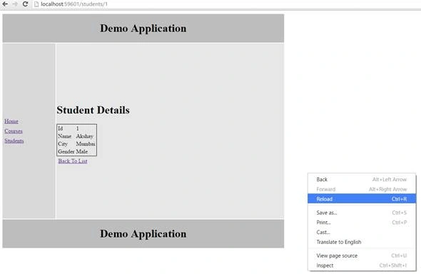Select Reload in the context menu
The height and width of the screenshot is (274, 421).
pyautogui.click(x=362, y=199)
